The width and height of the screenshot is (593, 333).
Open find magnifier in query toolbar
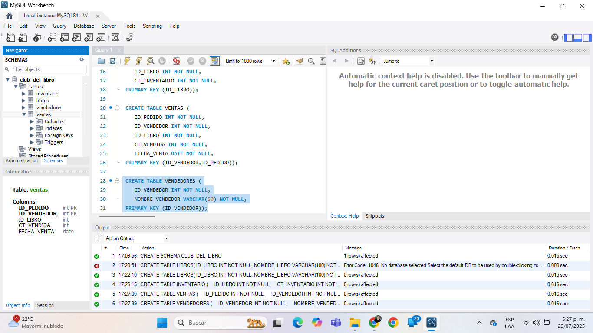tap(311, 61)
